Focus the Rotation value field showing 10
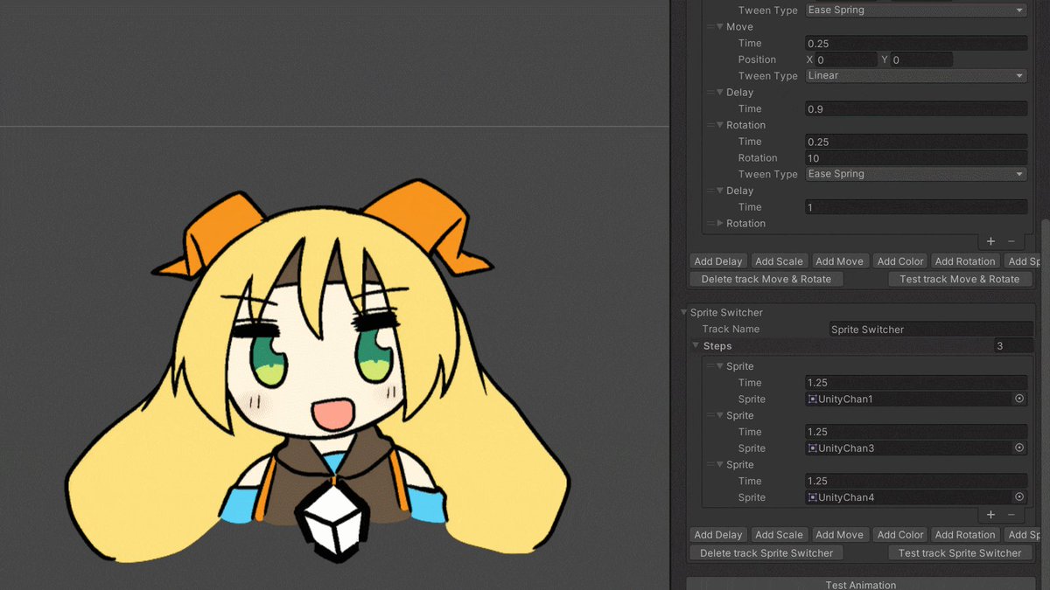The width and height of the screenshot is (1050, 590). [916, 158]
